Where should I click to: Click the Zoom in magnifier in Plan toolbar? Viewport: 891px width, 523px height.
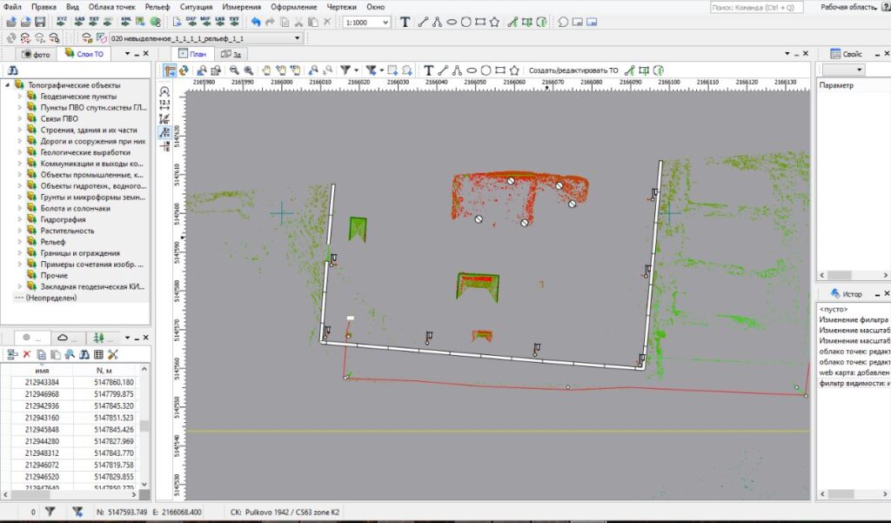pos(248,70)
